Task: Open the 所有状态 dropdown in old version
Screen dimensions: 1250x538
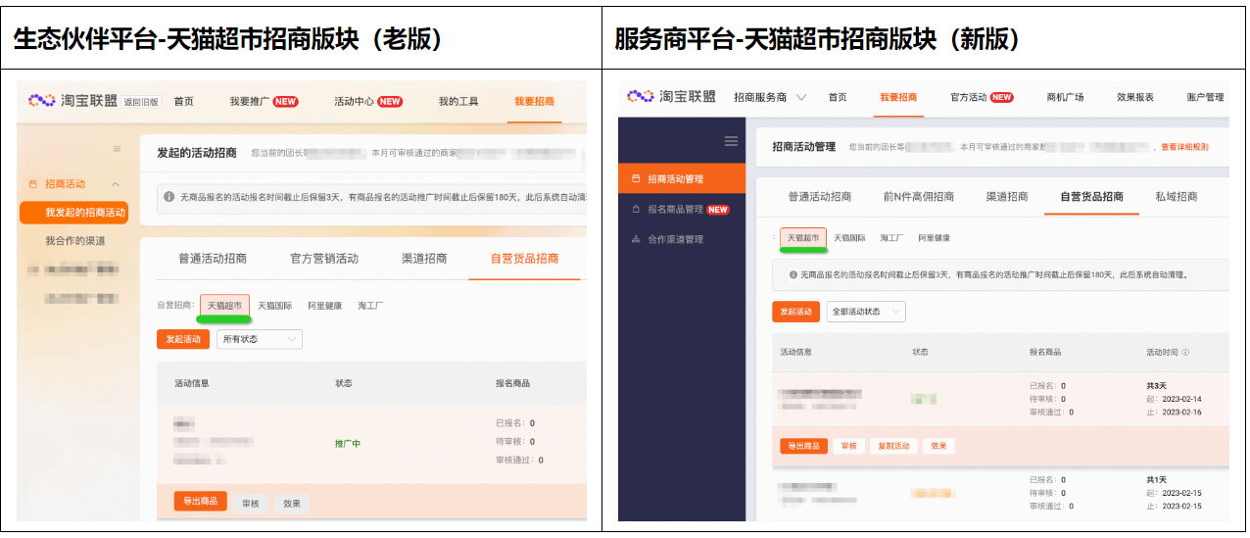Action: point(260,339)
